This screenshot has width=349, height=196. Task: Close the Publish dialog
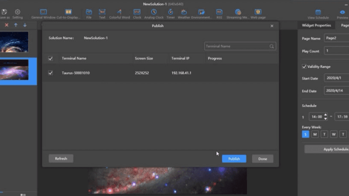tap(272, 26)
